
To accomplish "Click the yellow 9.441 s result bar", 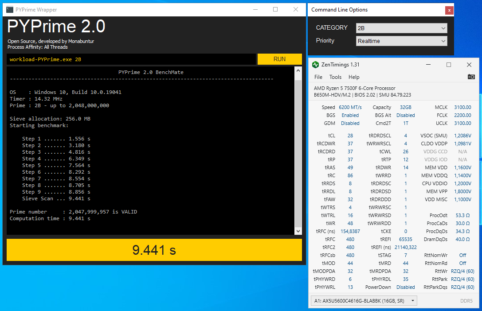I will pos(154,250).
